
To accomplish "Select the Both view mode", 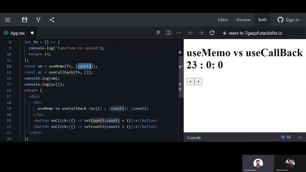I will pyautogui.click(x=262, y=20).
